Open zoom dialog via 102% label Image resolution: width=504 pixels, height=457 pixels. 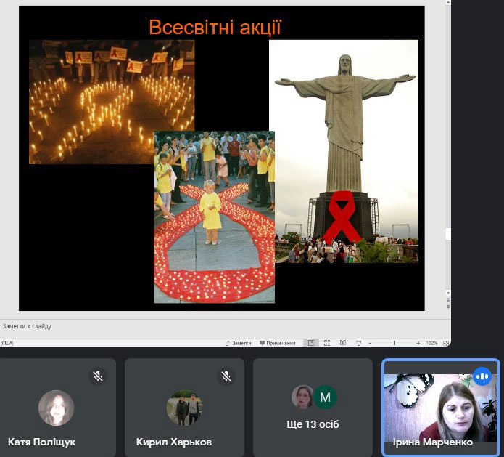tap(432, 344)
